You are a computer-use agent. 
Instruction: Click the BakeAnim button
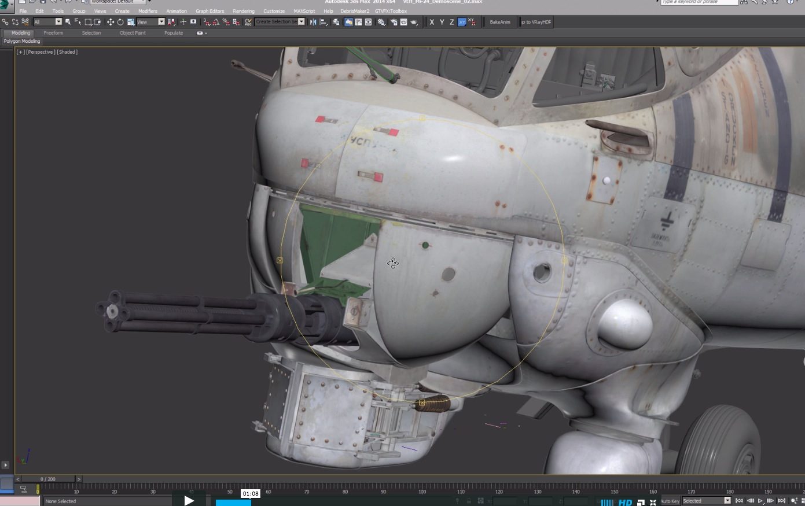pos(499,22)
